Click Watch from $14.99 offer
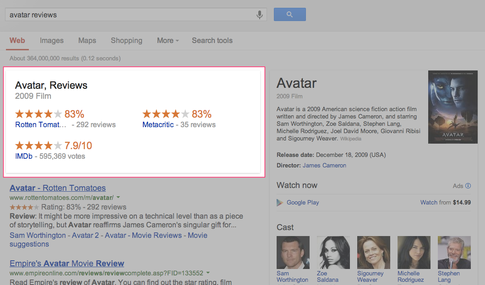Image resolution: width=485 pixels, height=285 pixels. click(446, 203)
